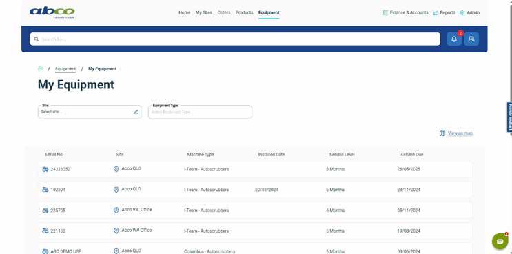Click the Finance & Accounts icon
512x254 pixels.
pos(385,12)
